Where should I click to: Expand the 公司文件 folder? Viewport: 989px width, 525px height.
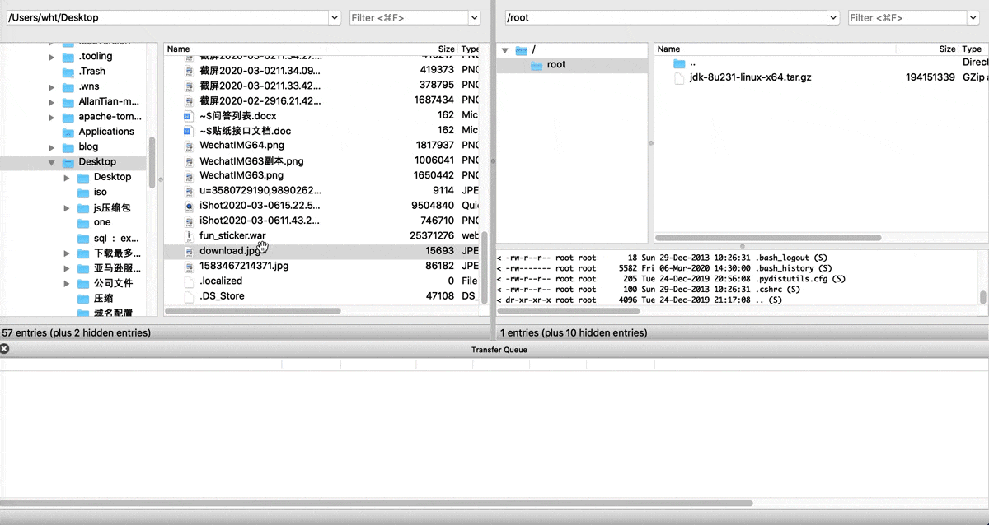(x=67, y=283)
